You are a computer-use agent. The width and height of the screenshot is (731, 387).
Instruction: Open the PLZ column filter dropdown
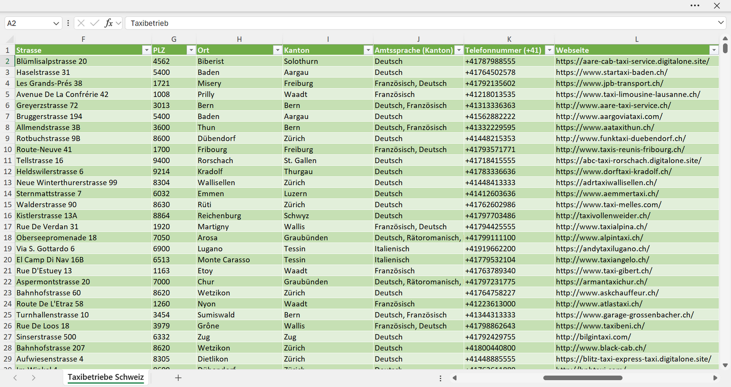pyautogui.click(x=191, y=50)
